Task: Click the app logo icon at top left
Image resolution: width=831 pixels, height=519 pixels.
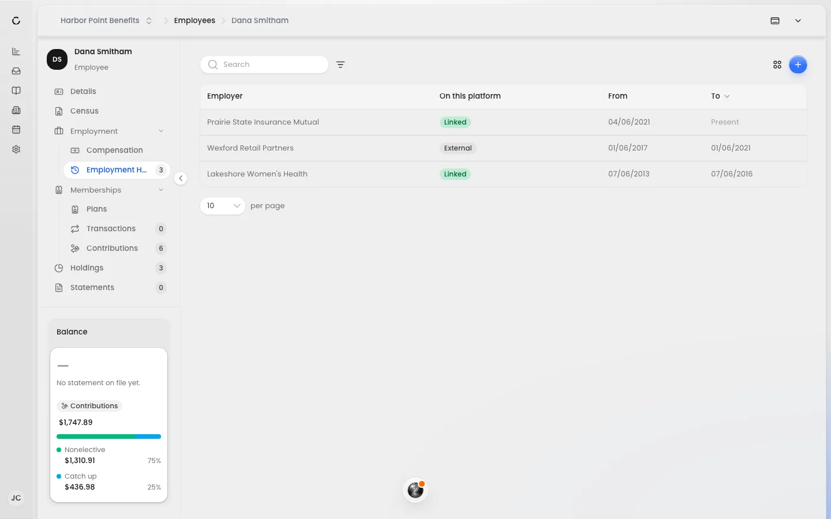Action: (x=16, y=21)
